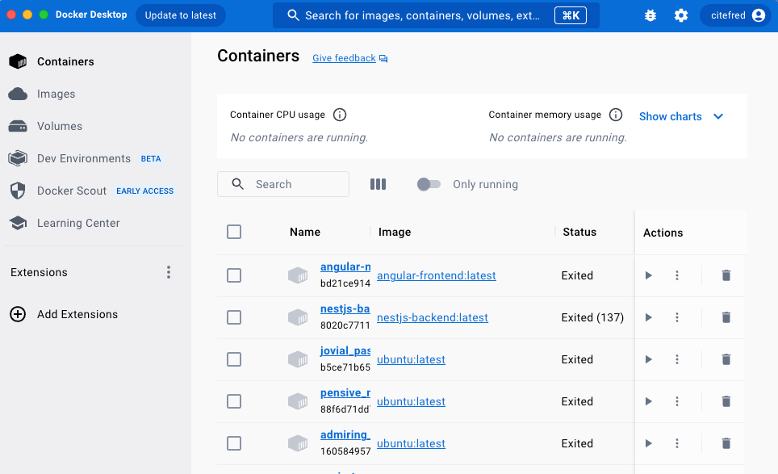Sort by the Status column header
The width and height of the screenshot is (778, 474).
[x=579, y=232]
